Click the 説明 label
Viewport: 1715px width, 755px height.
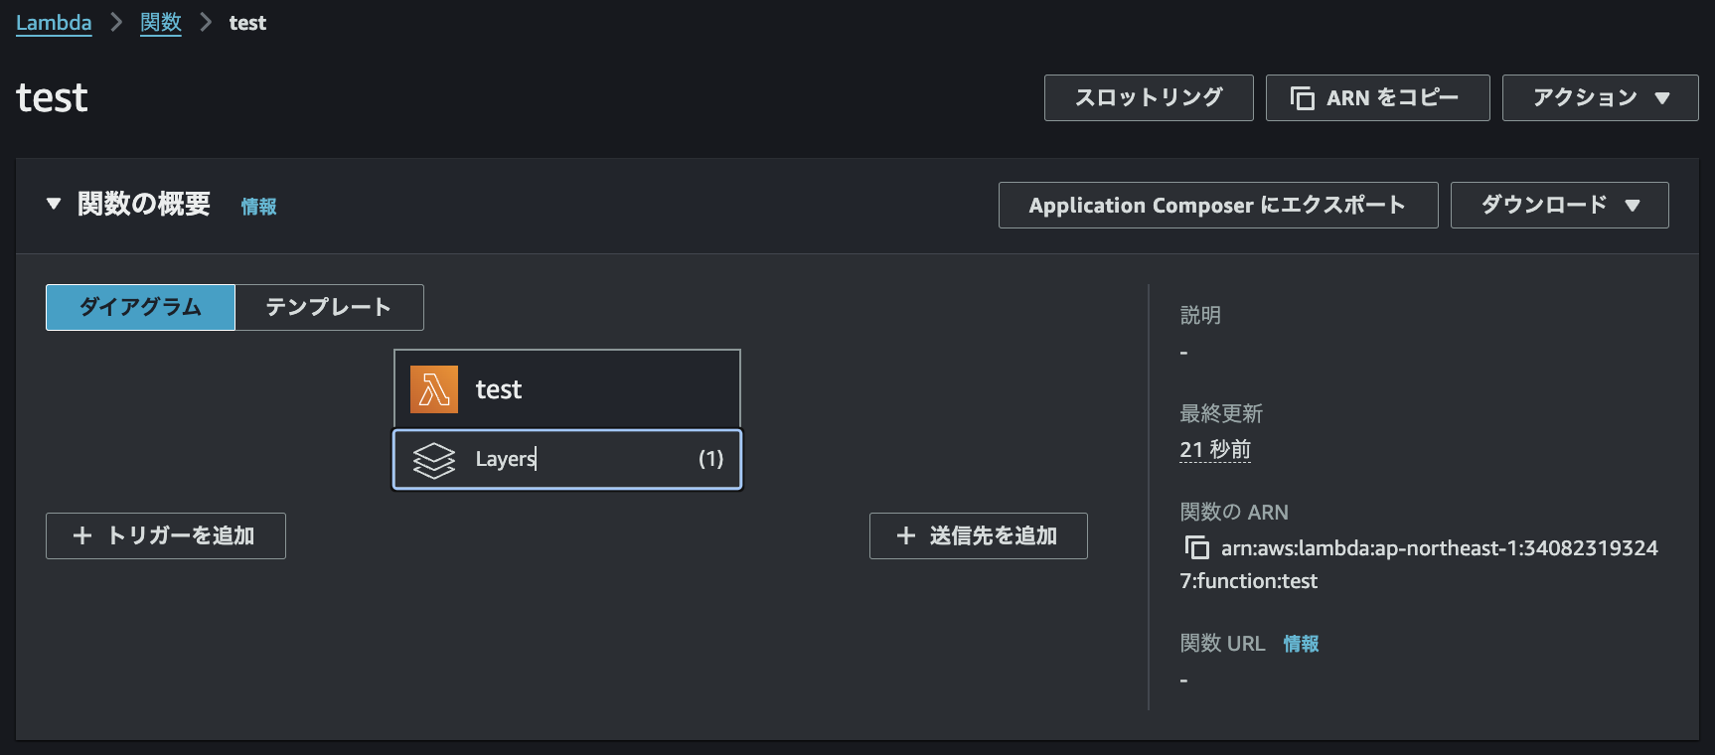click(1200, 315)
